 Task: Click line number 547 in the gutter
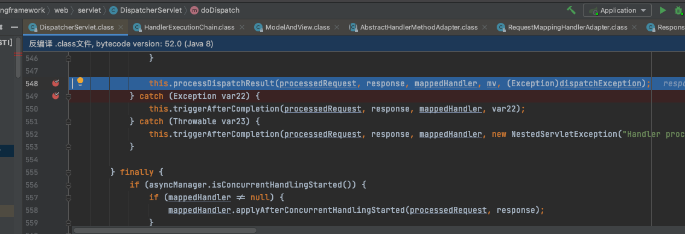pyautogui.click(x=31, y=71)
